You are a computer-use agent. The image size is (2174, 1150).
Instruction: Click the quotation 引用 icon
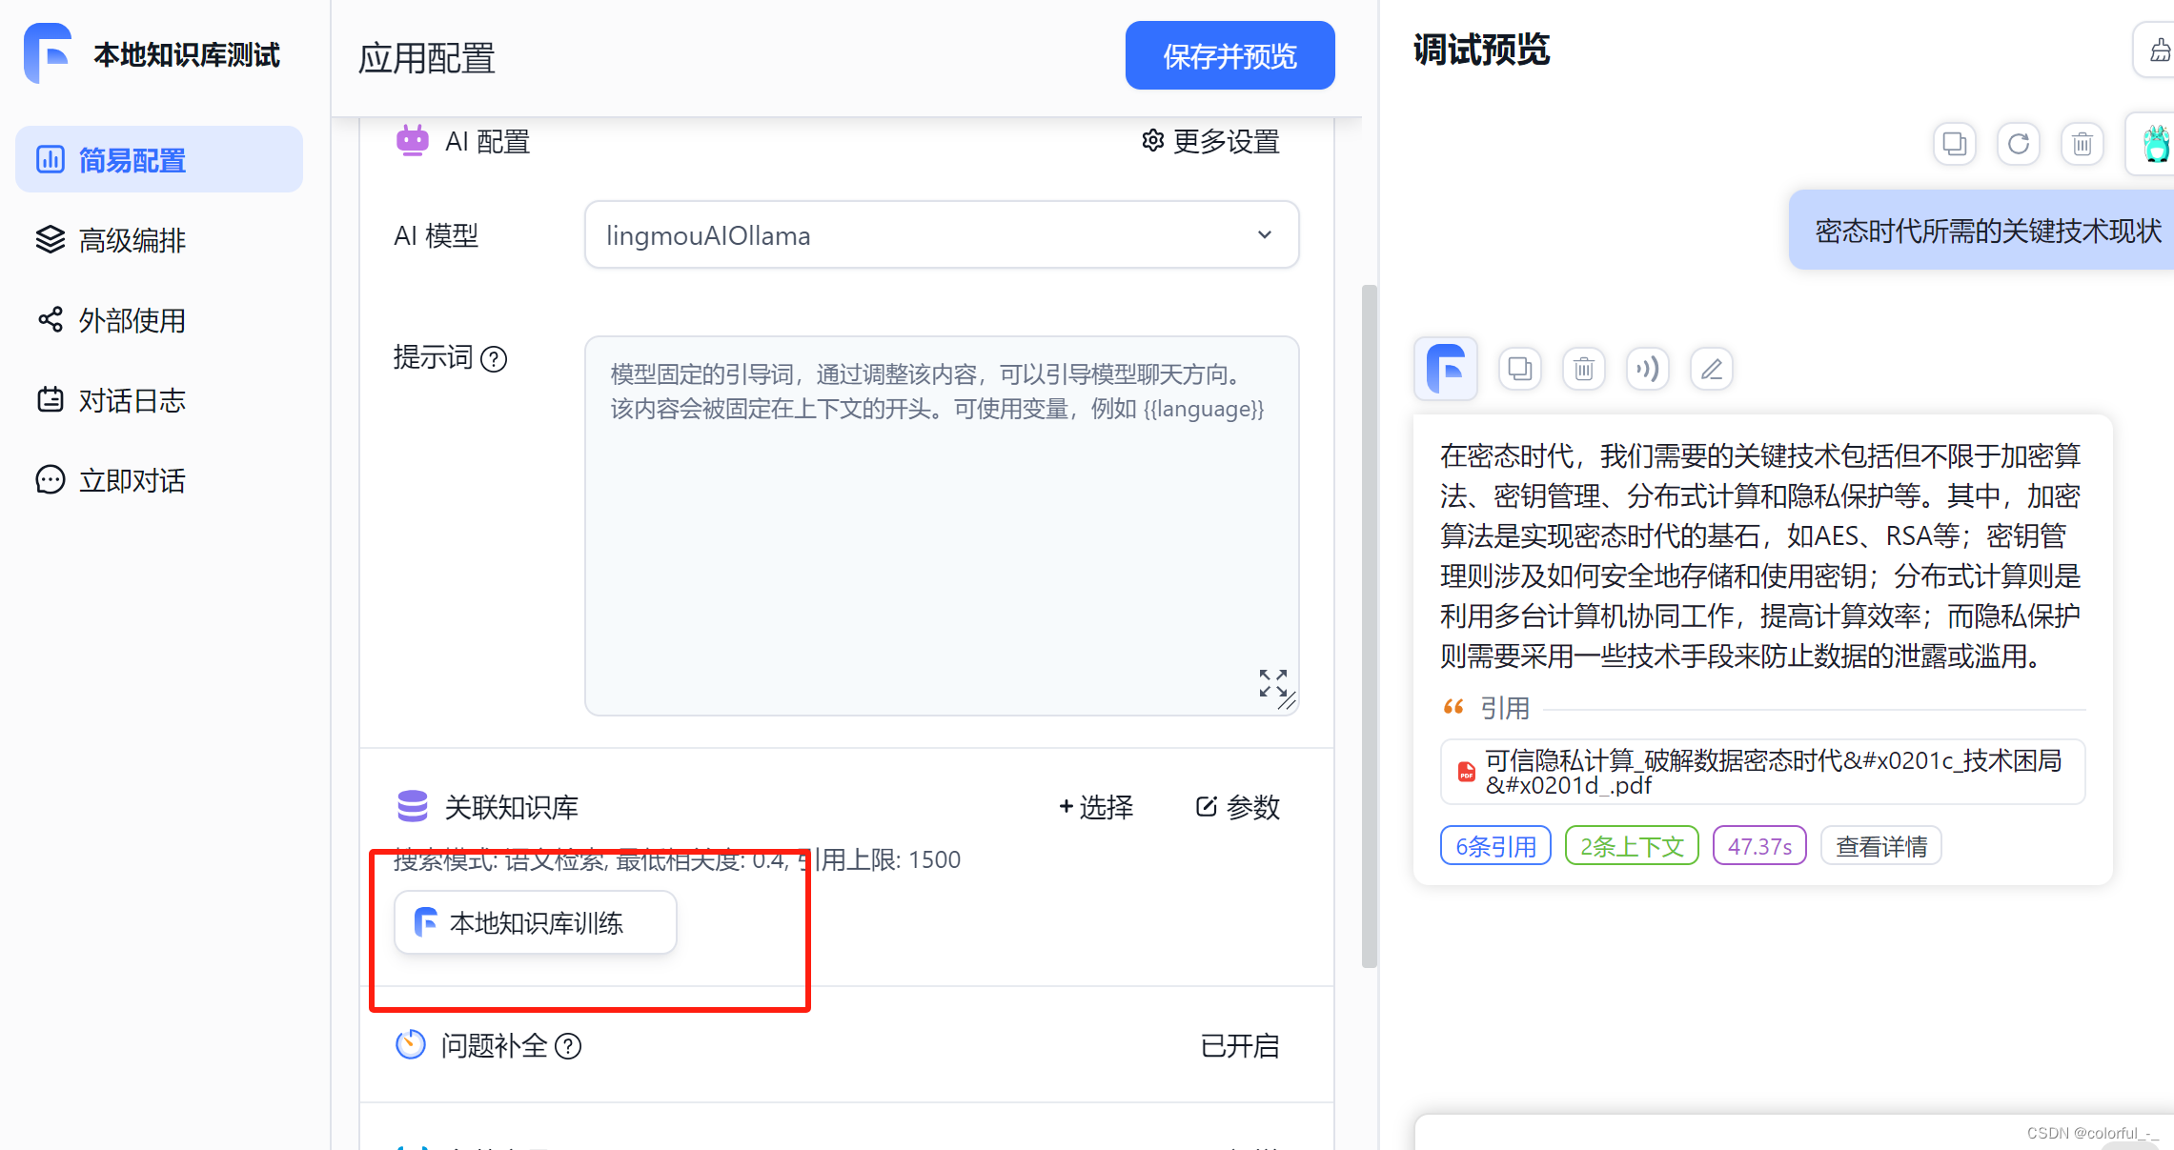click(x=1453, y=707)
